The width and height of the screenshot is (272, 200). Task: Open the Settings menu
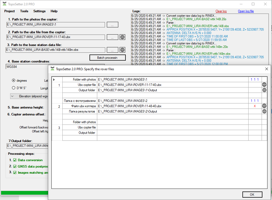(x=39, y=11)
